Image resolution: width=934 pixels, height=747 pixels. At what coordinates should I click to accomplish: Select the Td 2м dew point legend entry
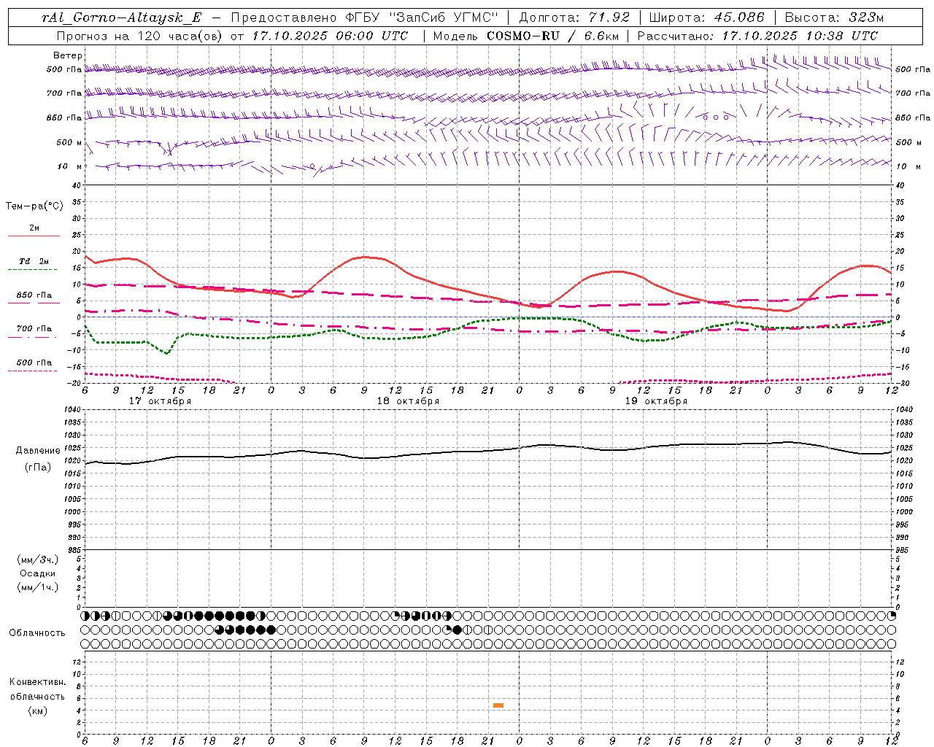(34, 261)
